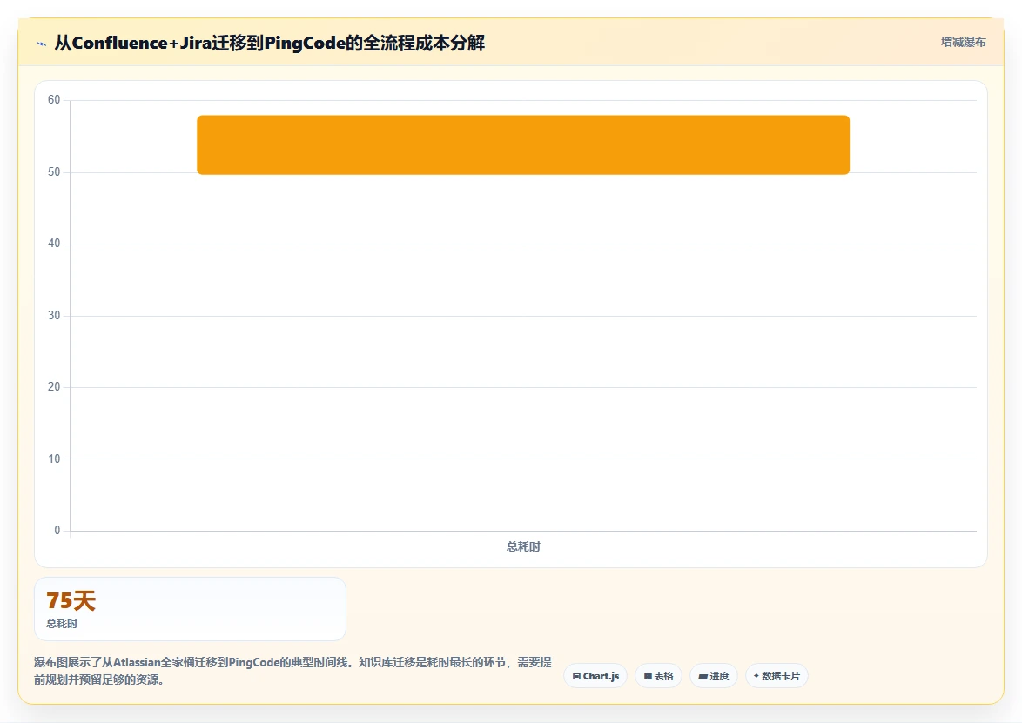
Task: Select the Chart.js tag pill
Action: coord(595,676)
